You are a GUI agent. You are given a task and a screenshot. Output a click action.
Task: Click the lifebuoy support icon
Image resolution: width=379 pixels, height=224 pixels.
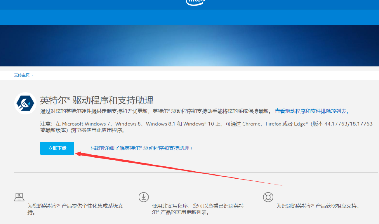pos(268,197)
